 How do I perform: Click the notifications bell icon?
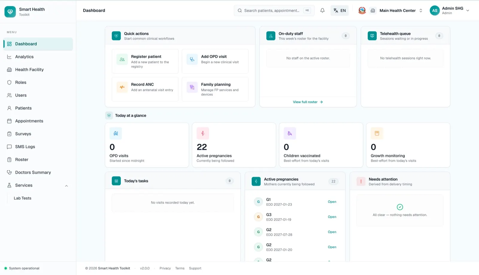[x=322, y=10]
